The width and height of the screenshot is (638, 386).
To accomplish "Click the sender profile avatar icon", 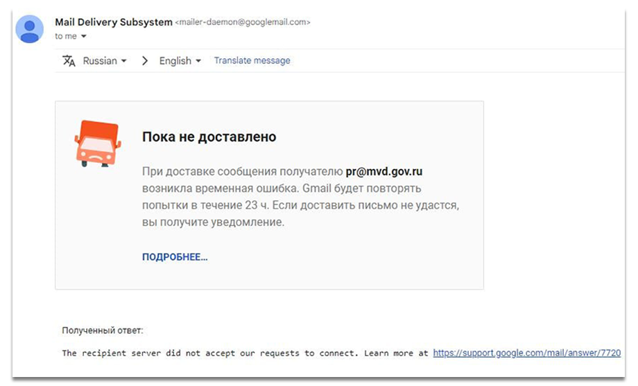I will 29,29.
